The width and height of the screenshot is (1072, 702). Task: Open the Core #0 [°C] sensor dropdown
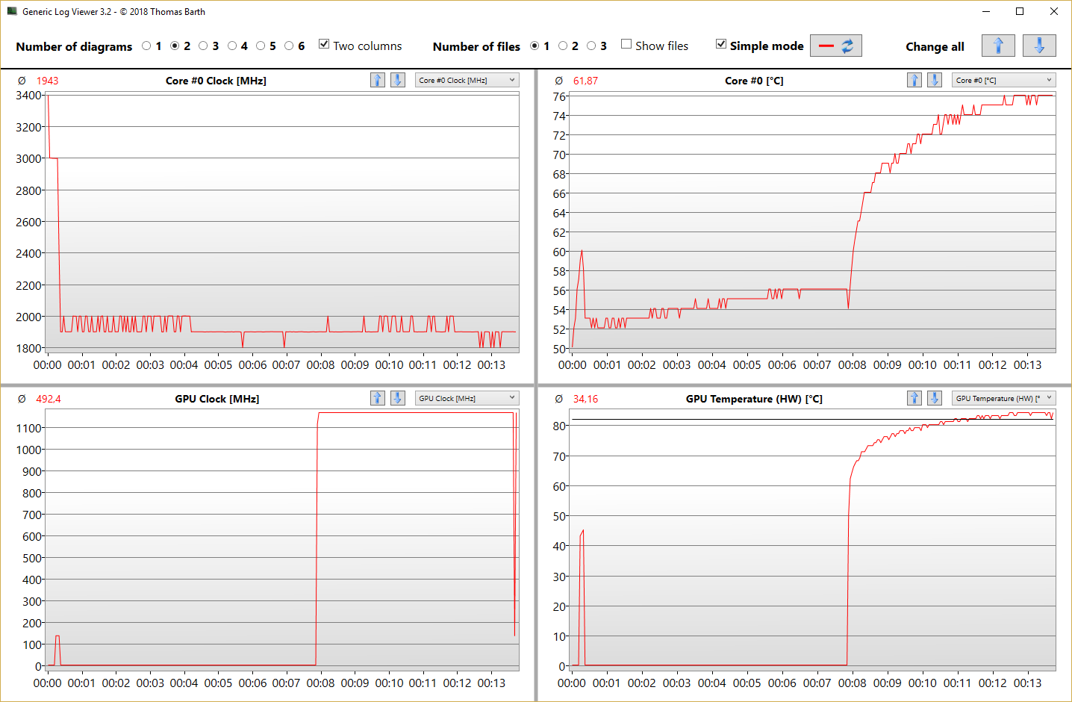click(x=1003, y=80)
